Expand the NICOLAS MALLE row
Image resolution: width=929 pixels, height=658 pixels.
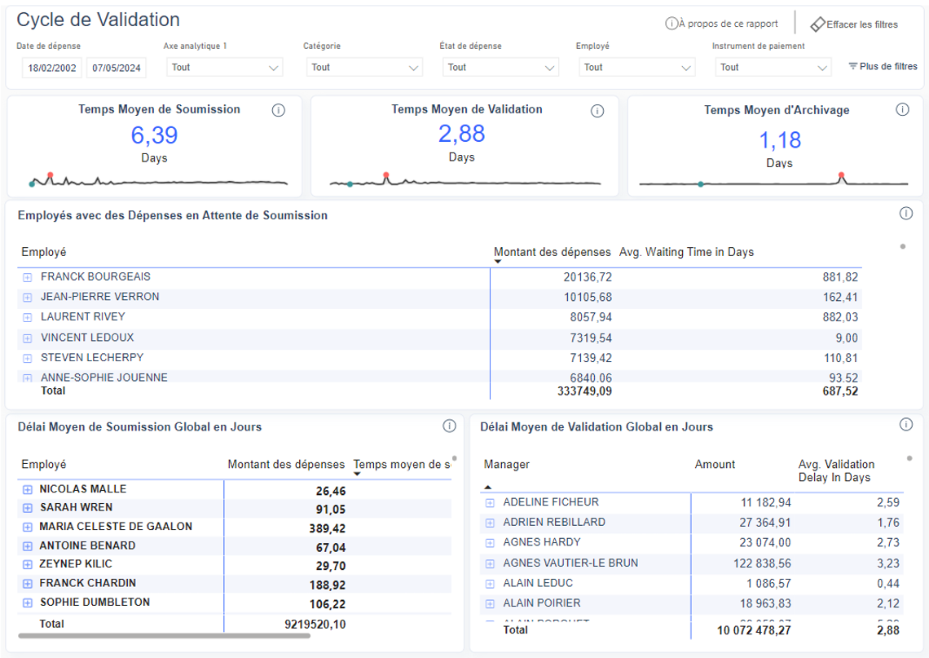tap(27, 490)
